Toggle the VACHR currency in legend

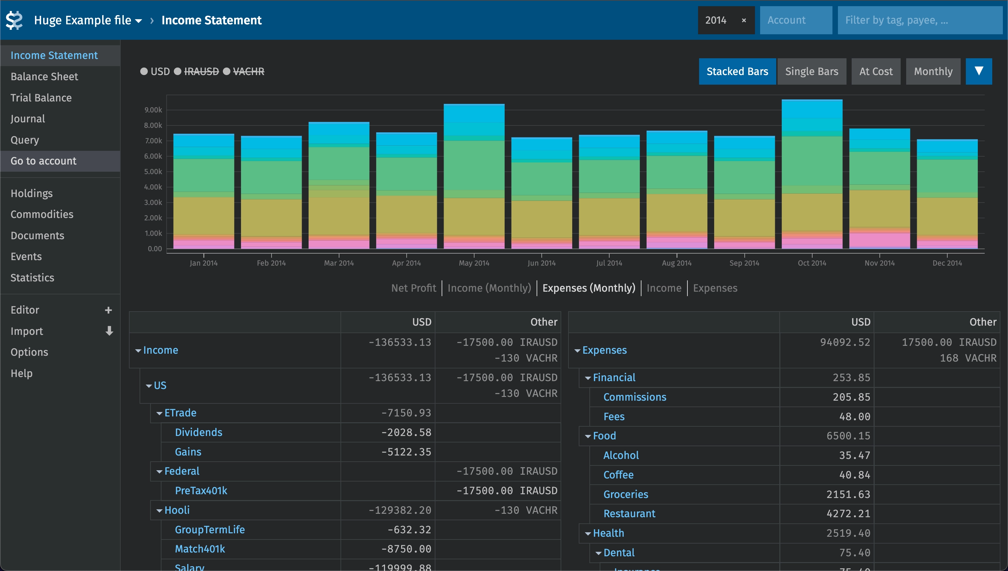click(248, 71)
